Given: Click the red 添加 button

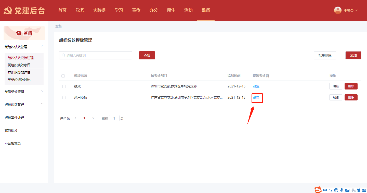Looking at the screenshot, I should pos(353,55).
